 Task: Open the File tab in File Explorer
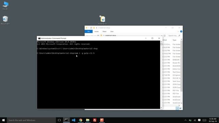pos(89,31)
